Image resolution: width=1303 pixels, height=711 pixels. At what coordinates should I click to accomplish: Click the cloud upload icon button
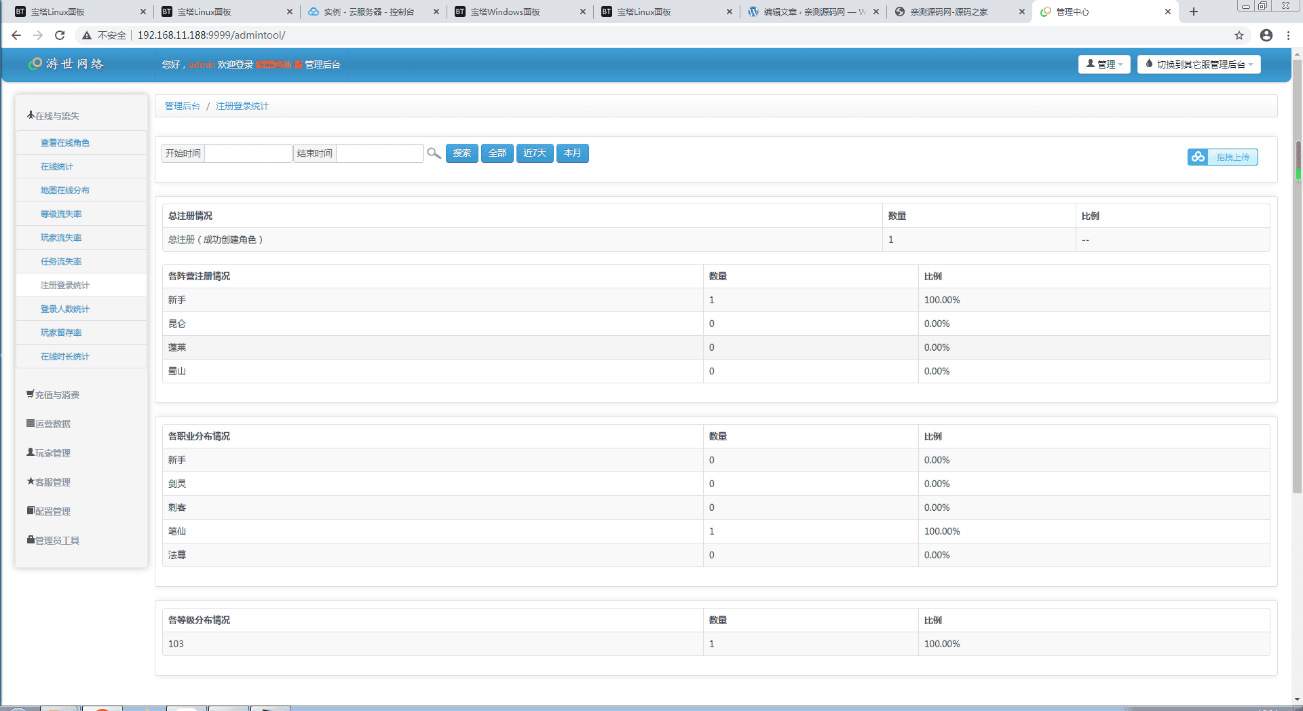(x=1198, y=157)
